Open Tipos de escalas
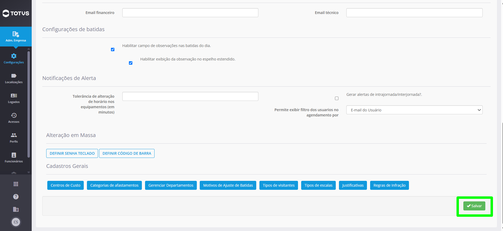Screen dimensions: 503x231 tap(318, 185)
